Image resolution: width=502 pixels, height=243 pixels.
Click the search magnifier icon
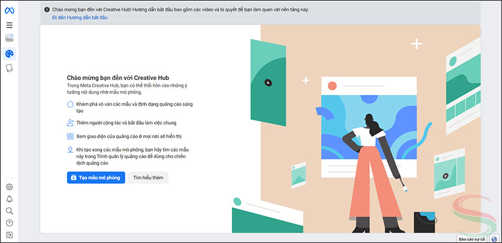[x=10, y=211]
